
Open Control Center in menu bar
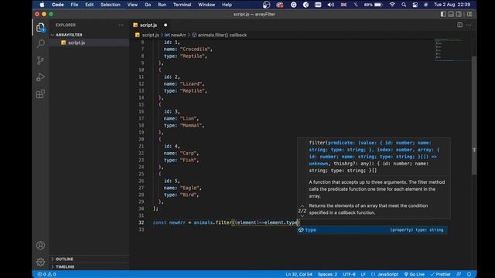(x=415, y=5)
